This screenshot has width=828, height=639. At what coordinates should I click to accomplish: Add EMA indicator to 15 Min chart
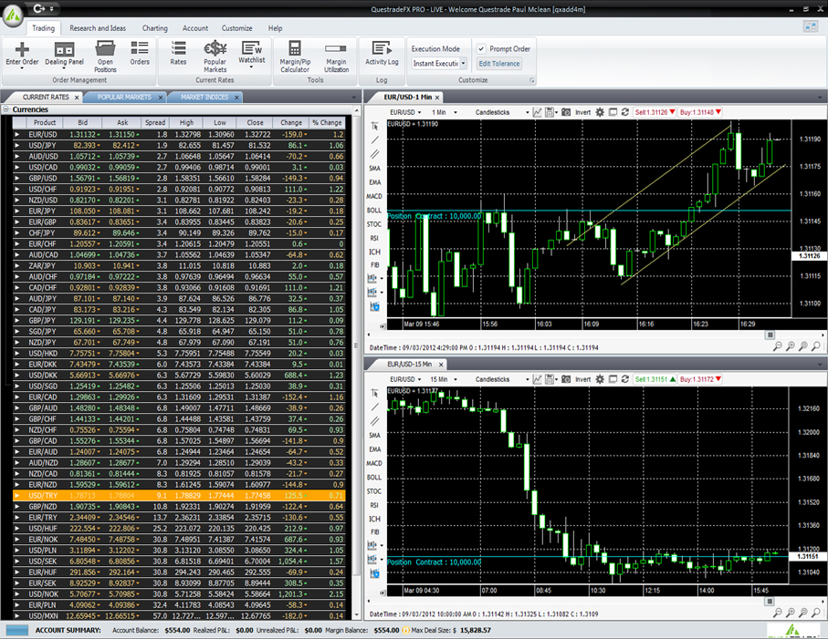[374, 449]
